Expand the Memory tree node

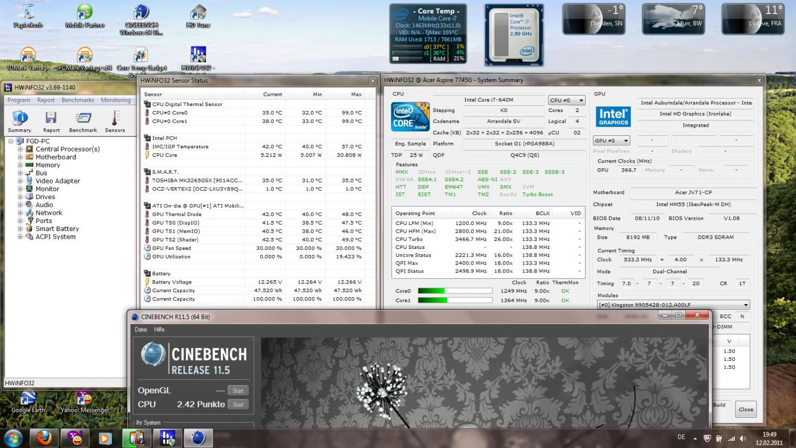[x=20, y=165]
